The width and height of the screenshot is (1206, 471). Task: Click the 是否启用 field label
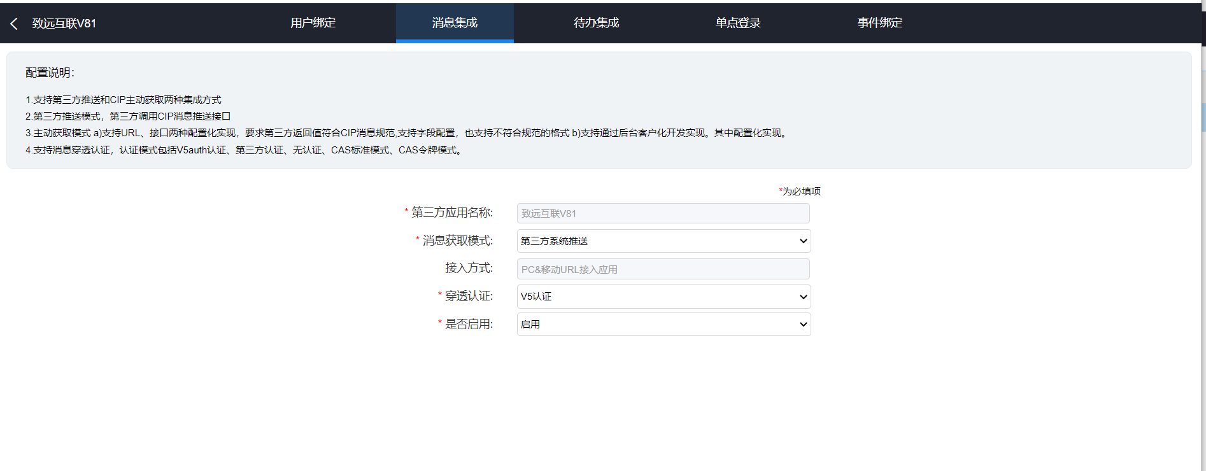(468, 324)
